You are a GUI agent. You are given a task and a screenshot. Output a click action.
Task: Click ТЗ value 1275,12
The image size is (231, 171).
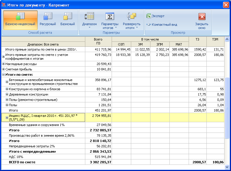(200, 80)
